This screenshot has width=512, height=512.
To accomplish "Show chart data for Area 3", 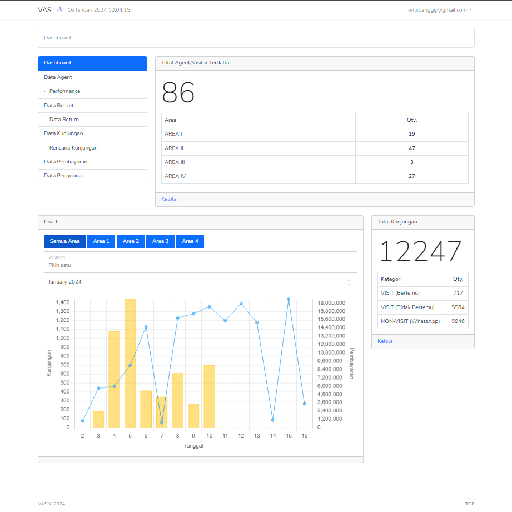I will [x=160, y=242].
